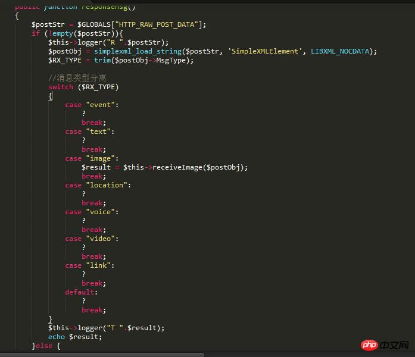The width and height of the screenshot is (415, 357).
Task: Click the case "video" line
Action: pos(92,239)
